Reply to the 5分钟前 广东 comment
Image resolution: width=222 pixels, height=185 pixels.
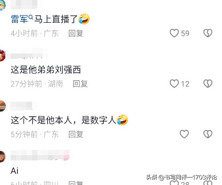point(76,134)
